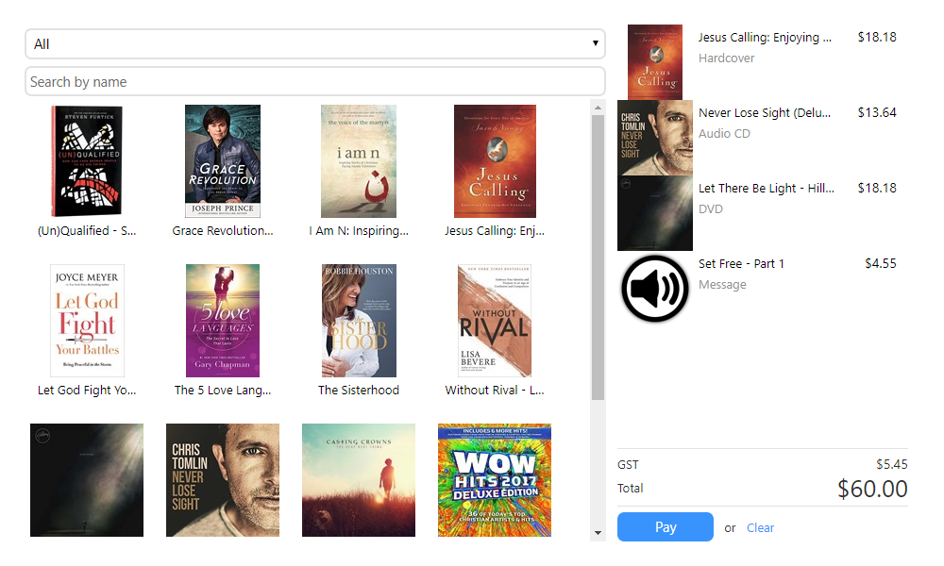Click the Clear link to empty cart

click(x=760, y=527)
